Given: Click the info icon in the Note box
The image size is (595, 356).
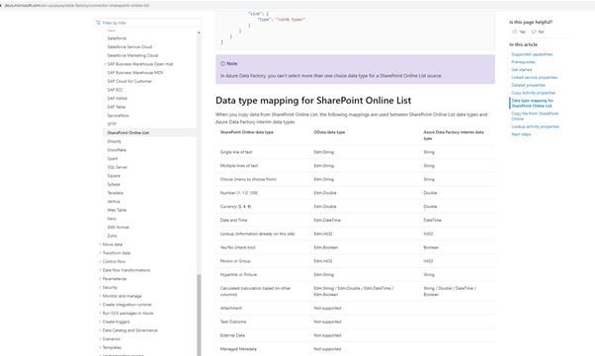Looking at the screenshot, I should (222, 64).
